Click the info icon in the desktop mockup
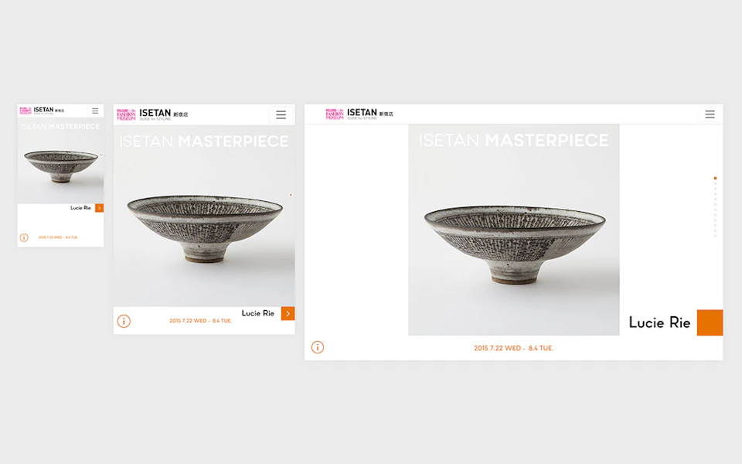This screenshot has width=742, height=464. pyautogui.click(x=318, y=347)
